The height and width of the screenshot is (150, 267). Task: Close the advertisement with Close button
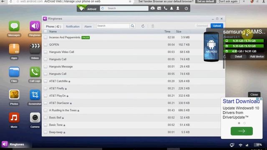tap(254, 95)
